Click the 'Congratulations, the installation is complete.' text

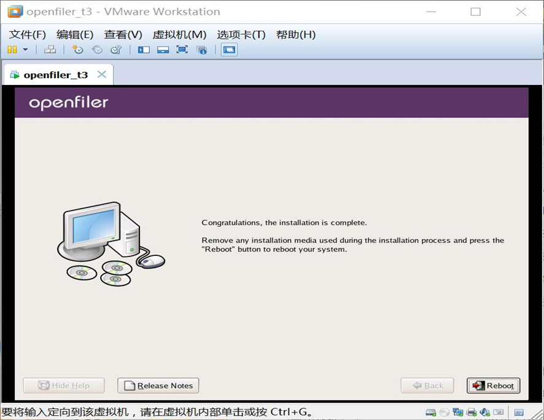284,223
